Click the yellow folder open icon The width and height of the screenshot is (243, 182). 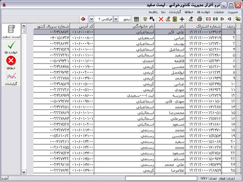tap(238, 19)
